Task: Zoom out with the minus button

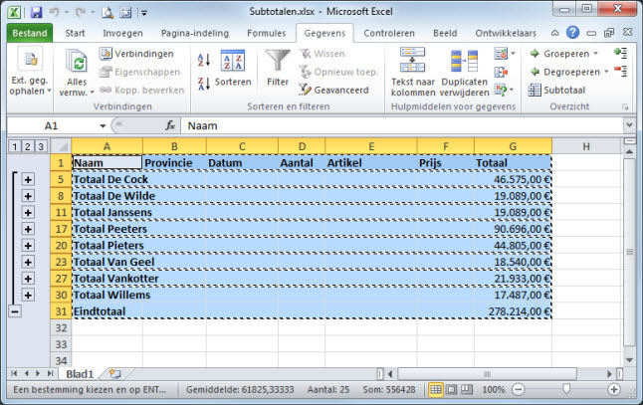Action: [519, 389]
